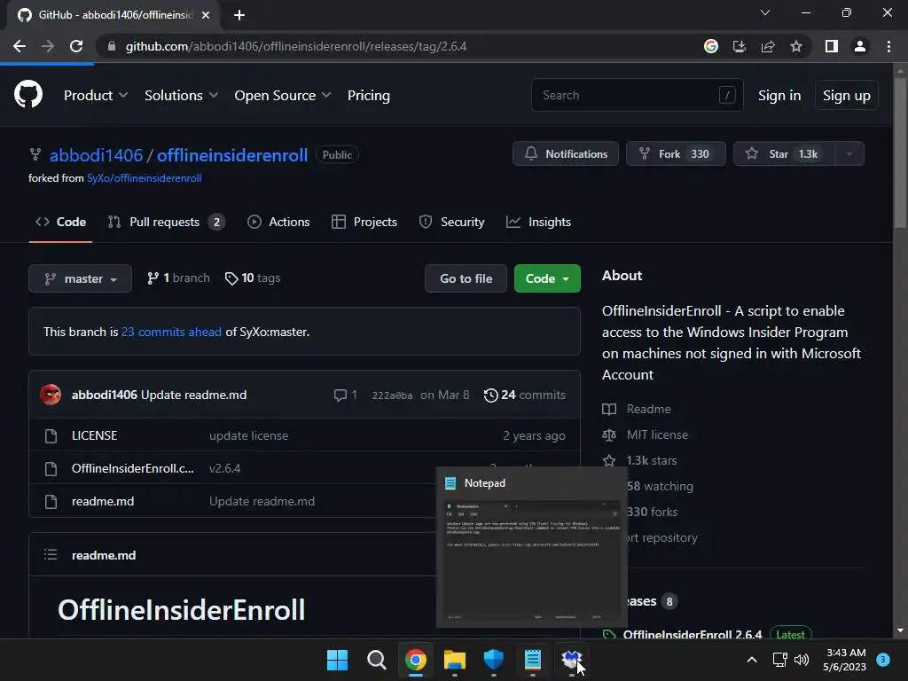Toggle the Chrome side panel
This screenshot has height=681, width=908.
coord(832,46)
